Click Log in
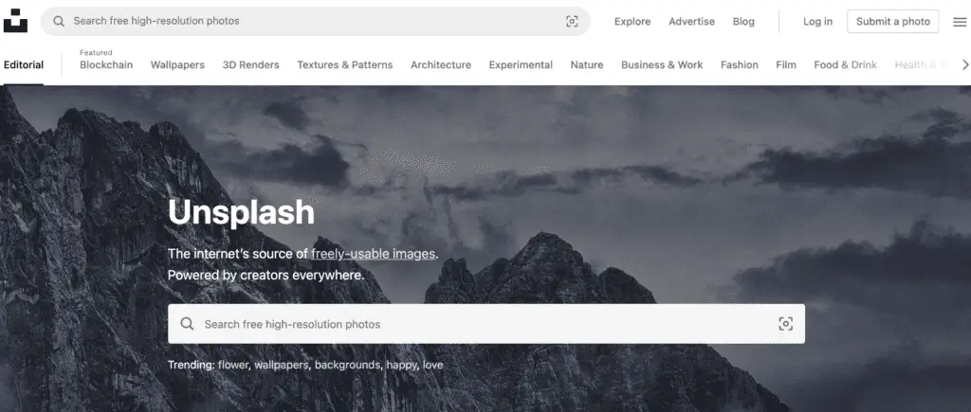The height and width of the screenshot is (412, 971). (817, 21)
